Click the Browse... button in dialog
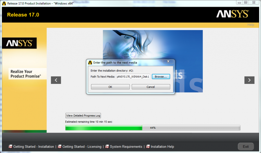 [161, 77]
